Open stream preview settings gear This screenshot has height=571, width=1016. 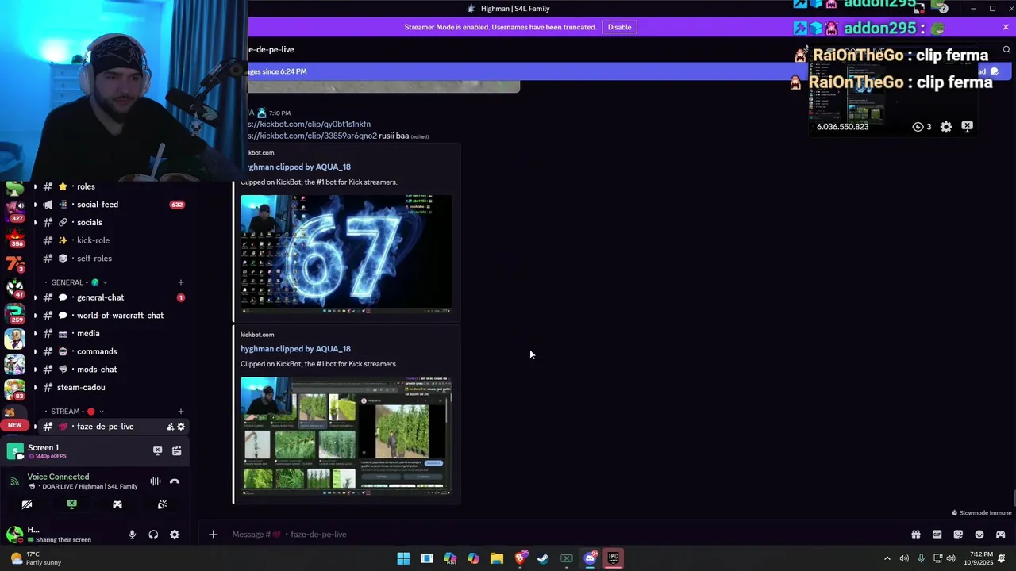click(946, 127)
